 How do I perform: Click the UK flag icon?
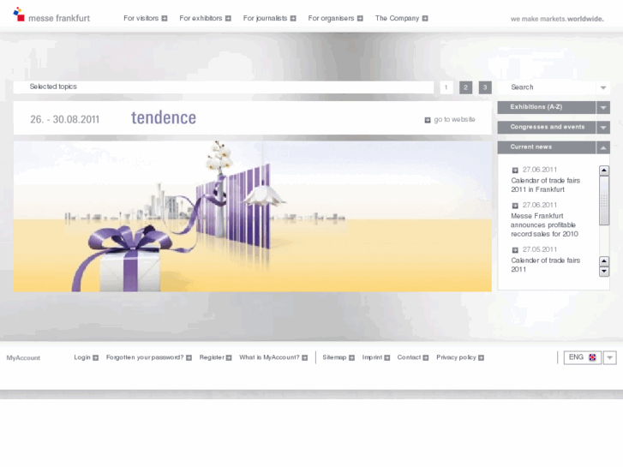592,357
